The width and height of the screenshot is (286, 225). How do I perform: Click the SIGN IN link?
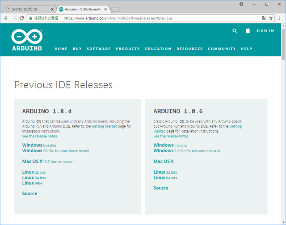tap(265, 31)
